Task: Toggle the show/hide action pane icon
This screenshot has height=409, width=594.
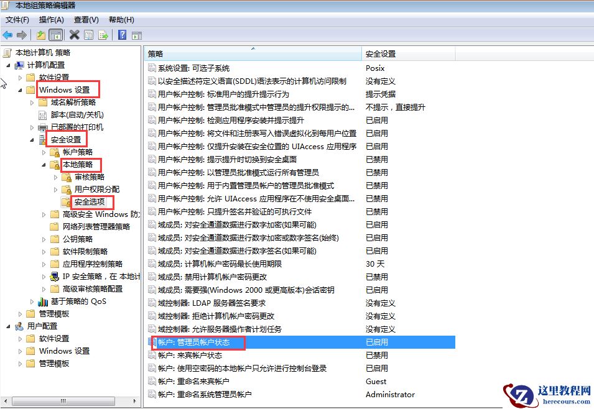Action: (x=136, y=35)
